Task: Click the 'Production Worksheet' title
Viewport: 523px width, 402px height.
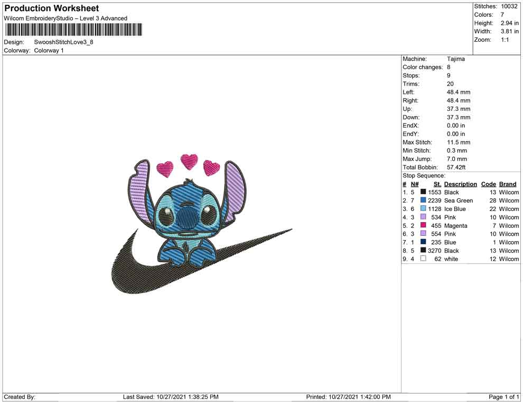Action: click(52, 8)
